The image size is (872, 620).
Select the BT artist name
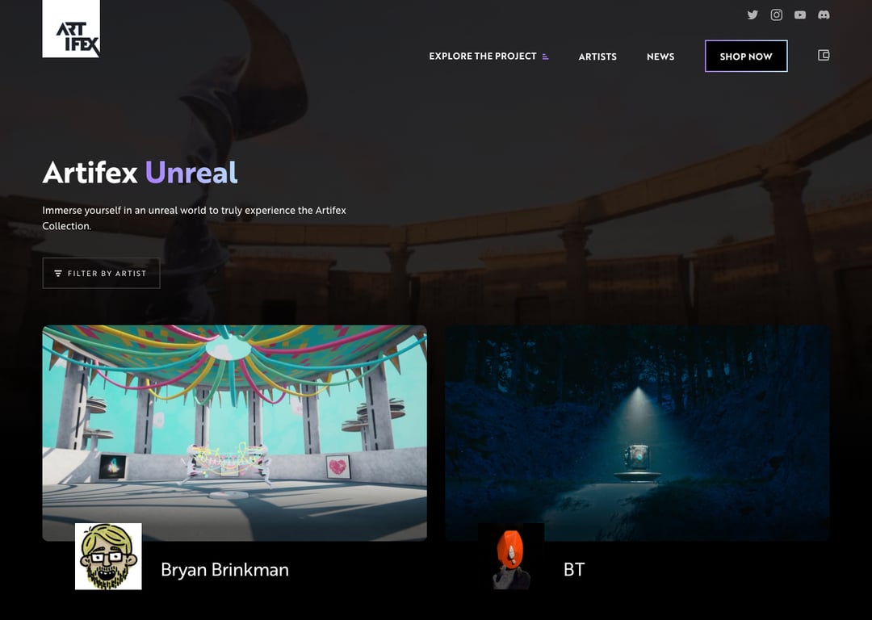click(574, 569)
